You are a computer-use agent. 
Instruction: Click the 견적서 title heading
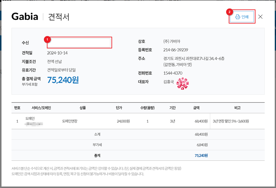59,17
